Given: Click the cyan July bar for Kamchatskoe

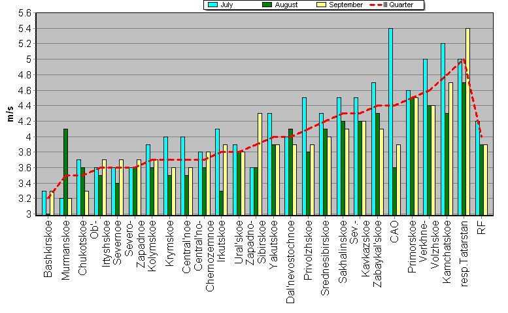Looking at the screenshot, I should (443, 129).
